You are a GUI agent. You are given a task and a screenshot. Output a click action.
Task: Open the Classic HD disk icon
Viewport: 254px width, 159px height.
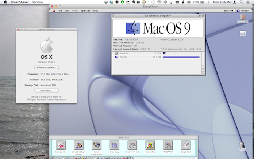[242, 17]
